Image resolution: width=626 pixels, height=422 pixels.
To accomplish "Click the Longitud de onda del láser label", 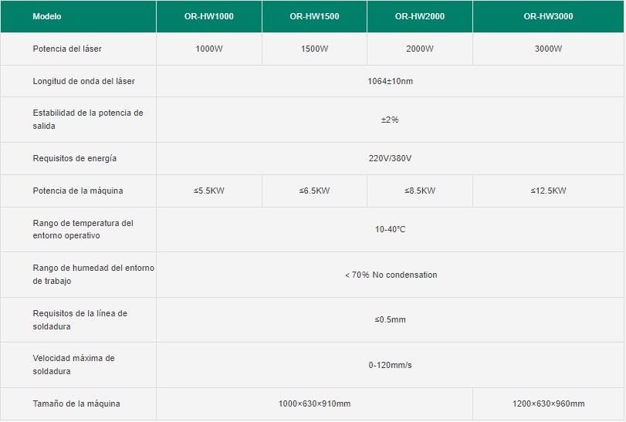I will (84, 81).
